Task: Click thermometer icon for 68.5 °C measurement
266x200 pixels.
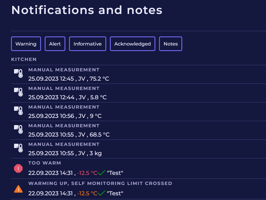Action: [x=18, y=129]
